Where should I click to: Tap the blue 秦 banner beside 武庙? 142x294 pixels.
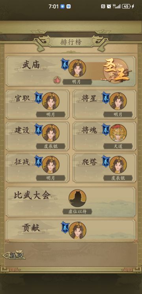click(65, 64)
